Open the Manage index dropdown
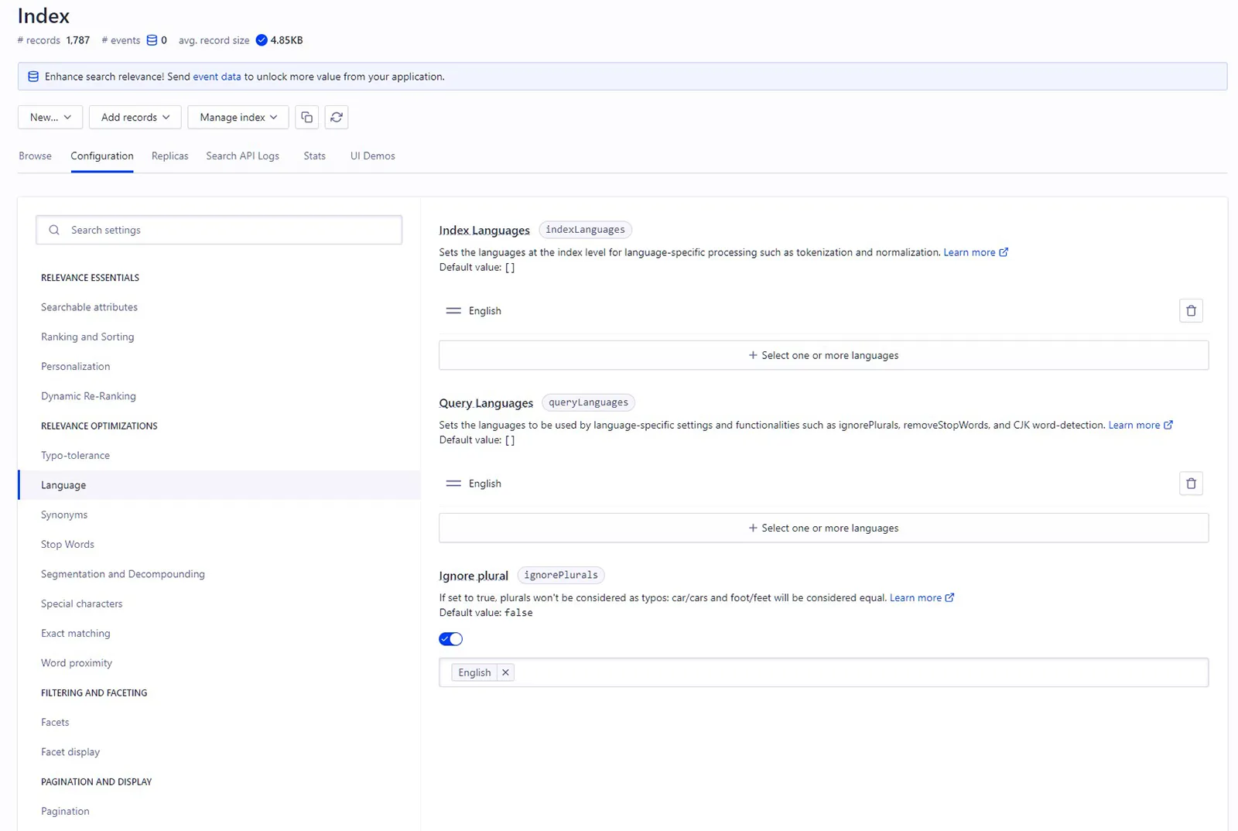The height and width of the screenshot is (831, 1238). point(238,118)
